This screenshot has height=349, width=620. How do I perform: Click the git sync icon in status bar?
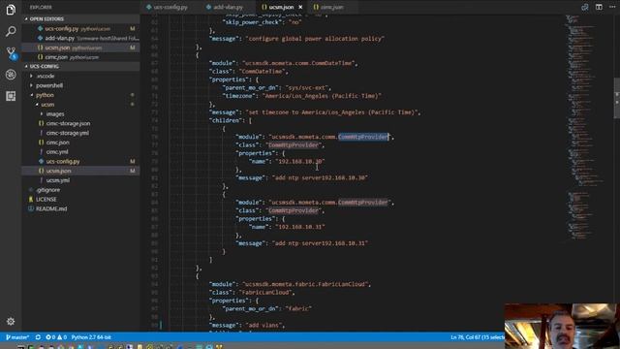[38, 337]
